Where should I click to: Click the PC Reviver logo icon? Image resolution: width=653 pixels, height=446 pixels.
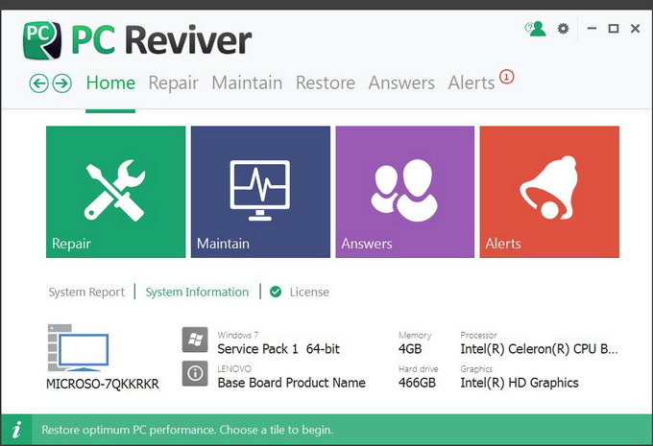(42, 40)
